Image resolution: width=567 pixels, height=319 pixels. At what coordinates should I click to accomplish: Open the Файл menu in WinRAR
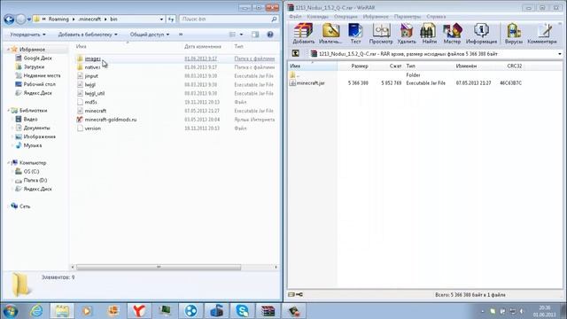click(x=295, y=17)
